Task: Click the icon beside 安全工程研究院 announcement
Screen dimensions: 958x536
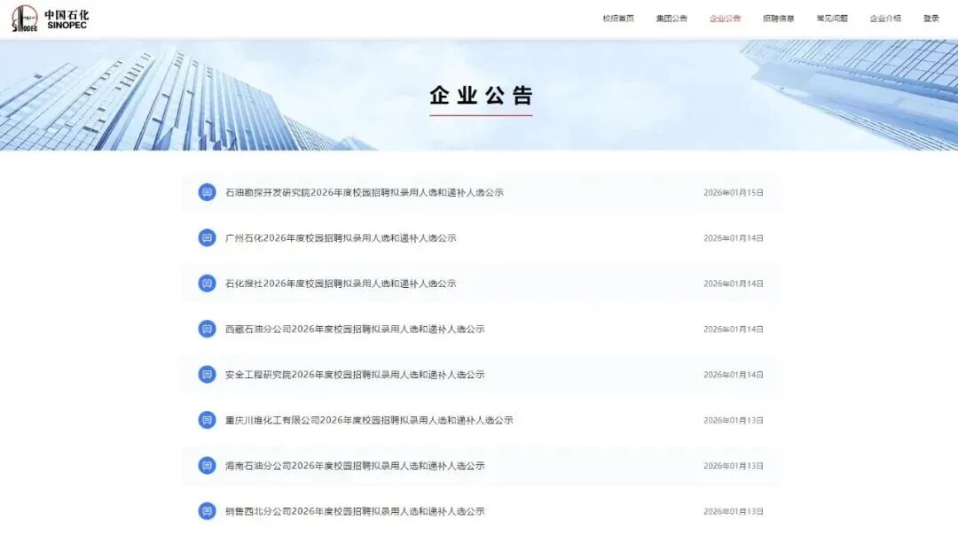Action: coord(207,375)
